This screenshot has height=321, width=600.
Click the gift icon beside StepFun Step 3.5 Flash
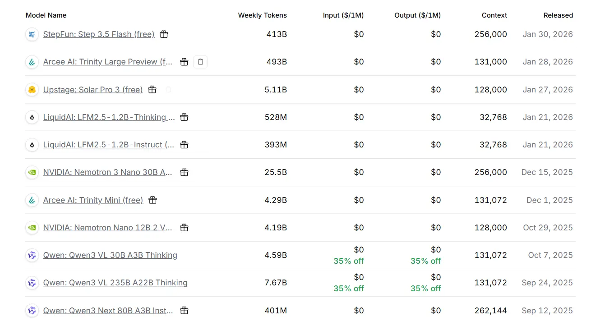[164, 34]
